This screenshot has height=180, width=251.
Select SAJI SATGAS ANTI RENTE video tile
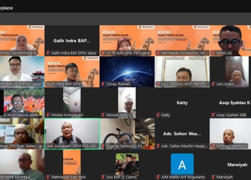(182, 72)
